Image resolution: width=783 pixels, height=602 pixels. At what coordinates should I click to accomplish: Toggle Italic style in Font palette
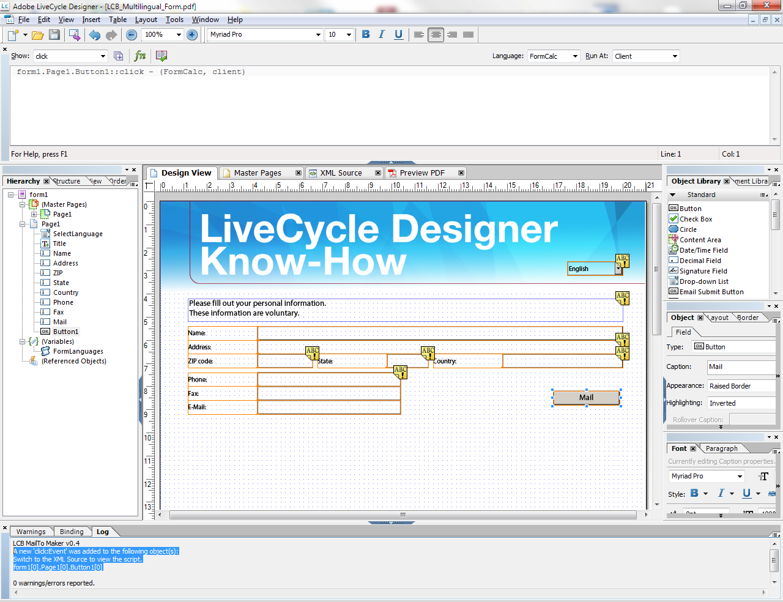point(721,493)
